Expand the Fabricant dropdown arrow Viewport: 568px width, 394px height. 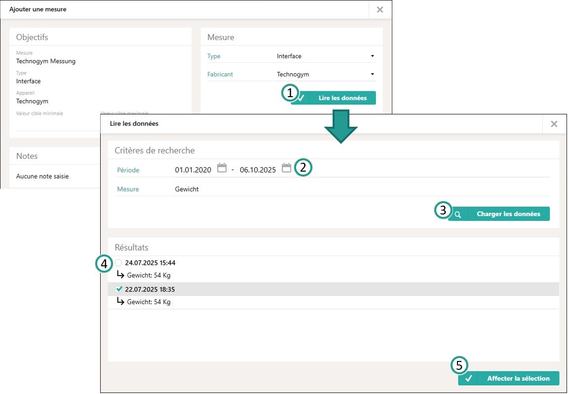(x=372, y=74)
